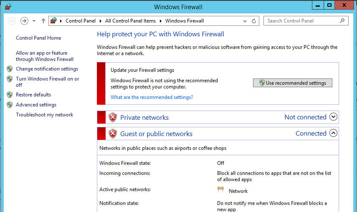Click the red shield icon beside Guest or public networks
Image resolution: width=357 pixels, height=212 pixels.
[x=112, y=134]
